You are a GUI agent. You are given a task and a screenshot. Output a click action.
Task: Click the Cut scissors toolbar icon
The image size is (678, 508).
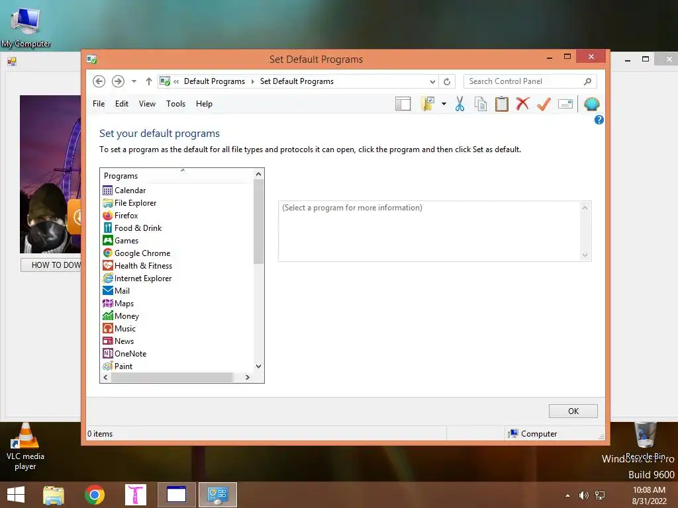click(x=460, y=104)
